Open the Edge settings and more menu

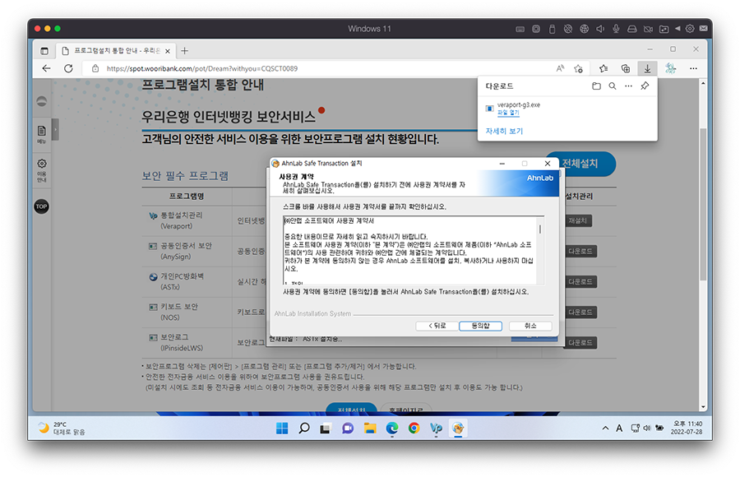[x=693, y=68]
